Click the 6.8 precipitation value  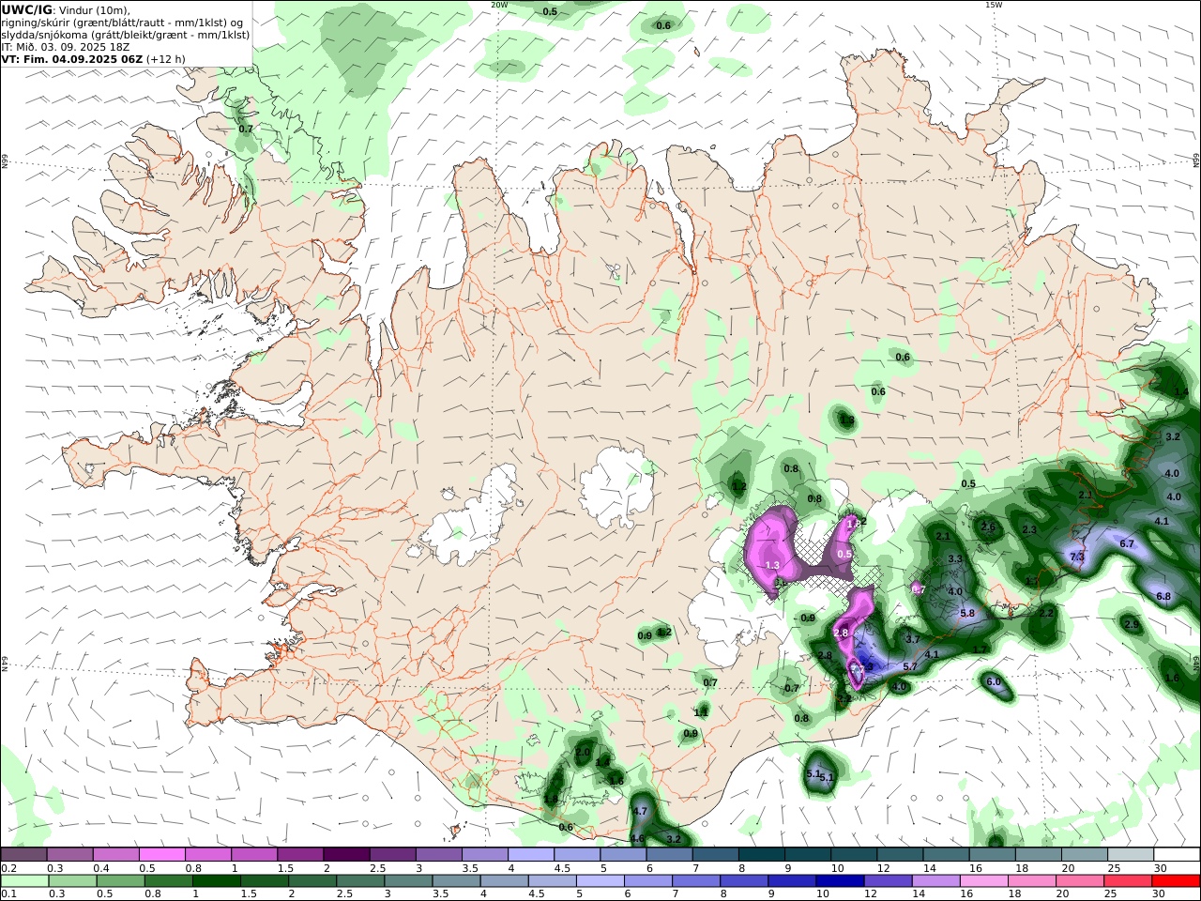pos(1163,596)
